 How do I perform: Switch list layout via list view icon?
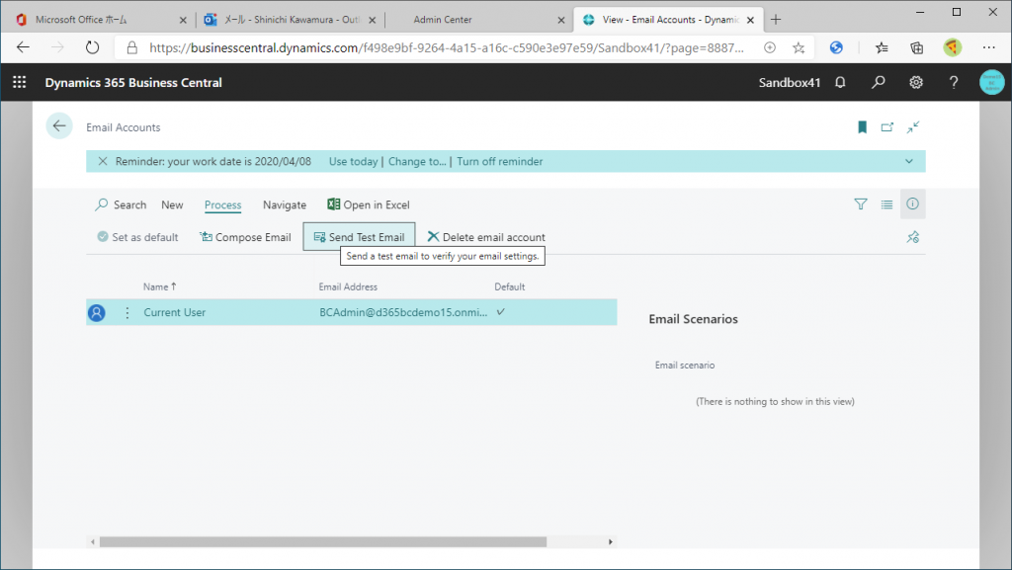(886, 204)
